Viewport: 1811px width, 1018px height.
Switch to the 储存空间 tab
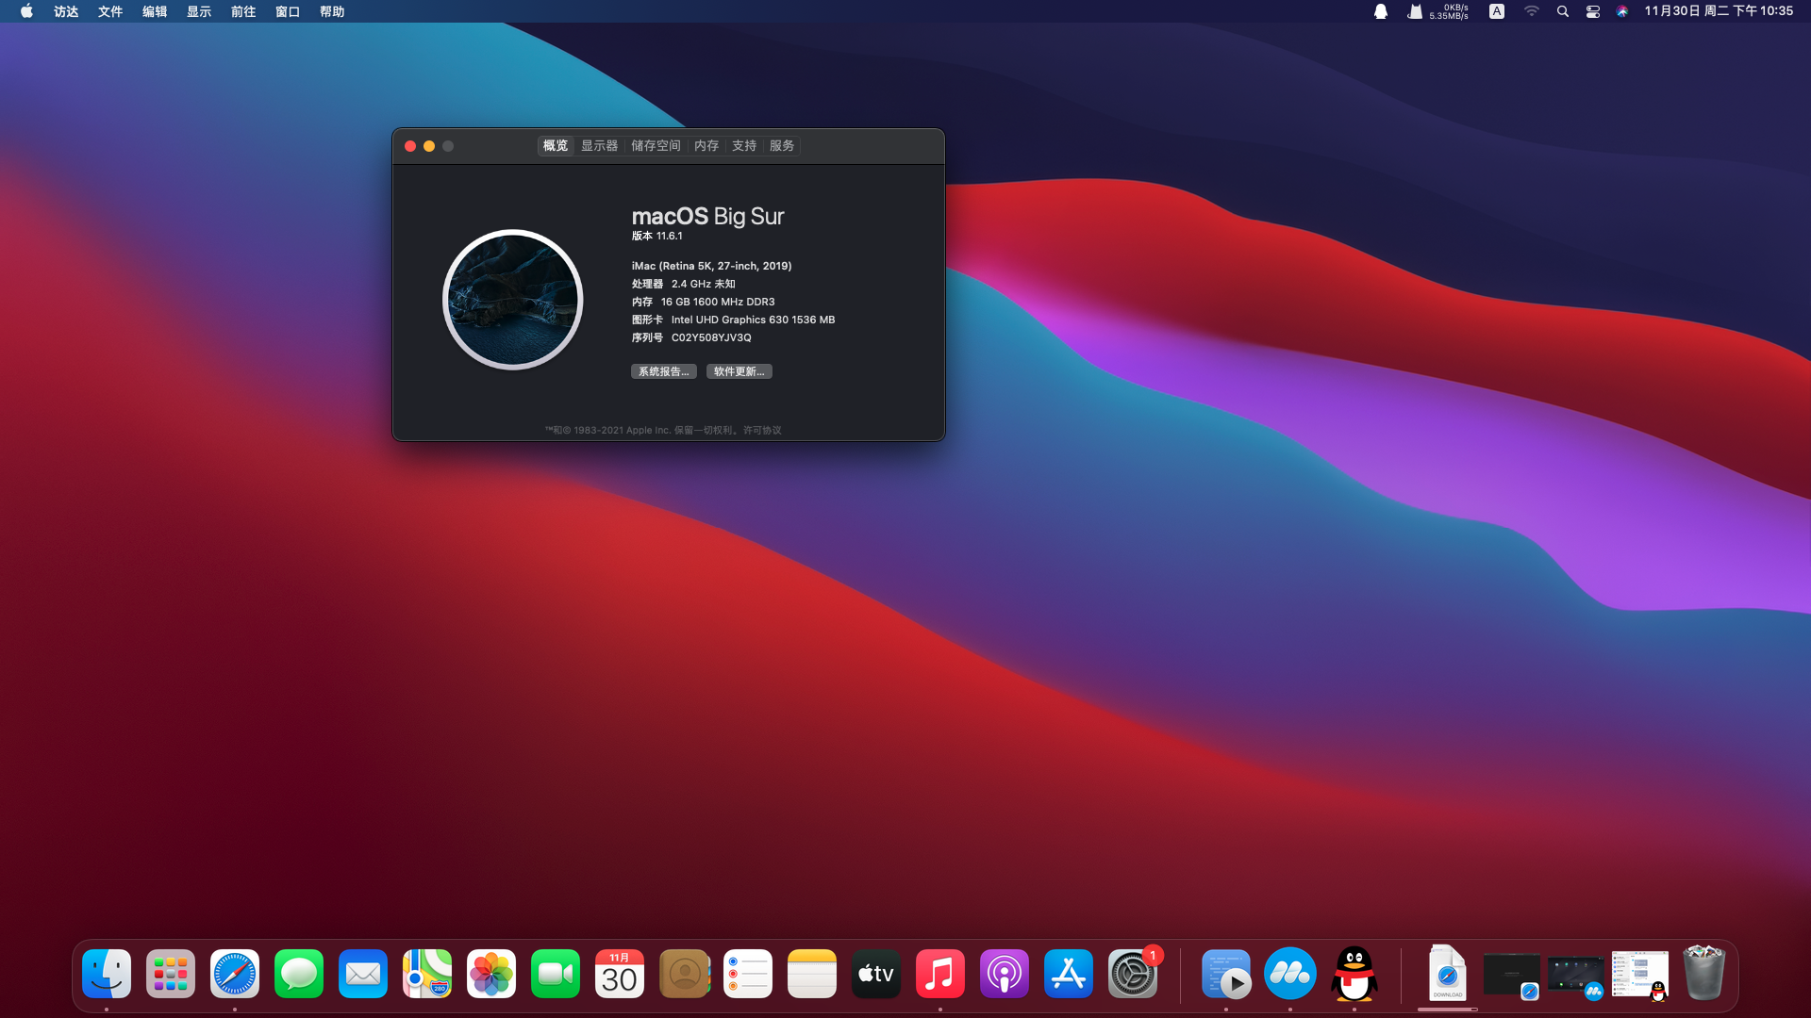[x=656, y=145]
